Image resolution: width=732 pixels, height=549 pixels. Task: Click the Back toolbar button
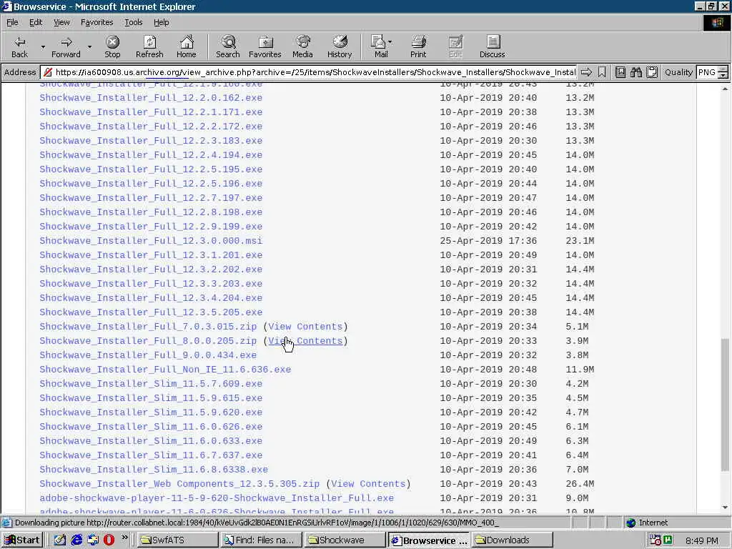click(19, 46)
